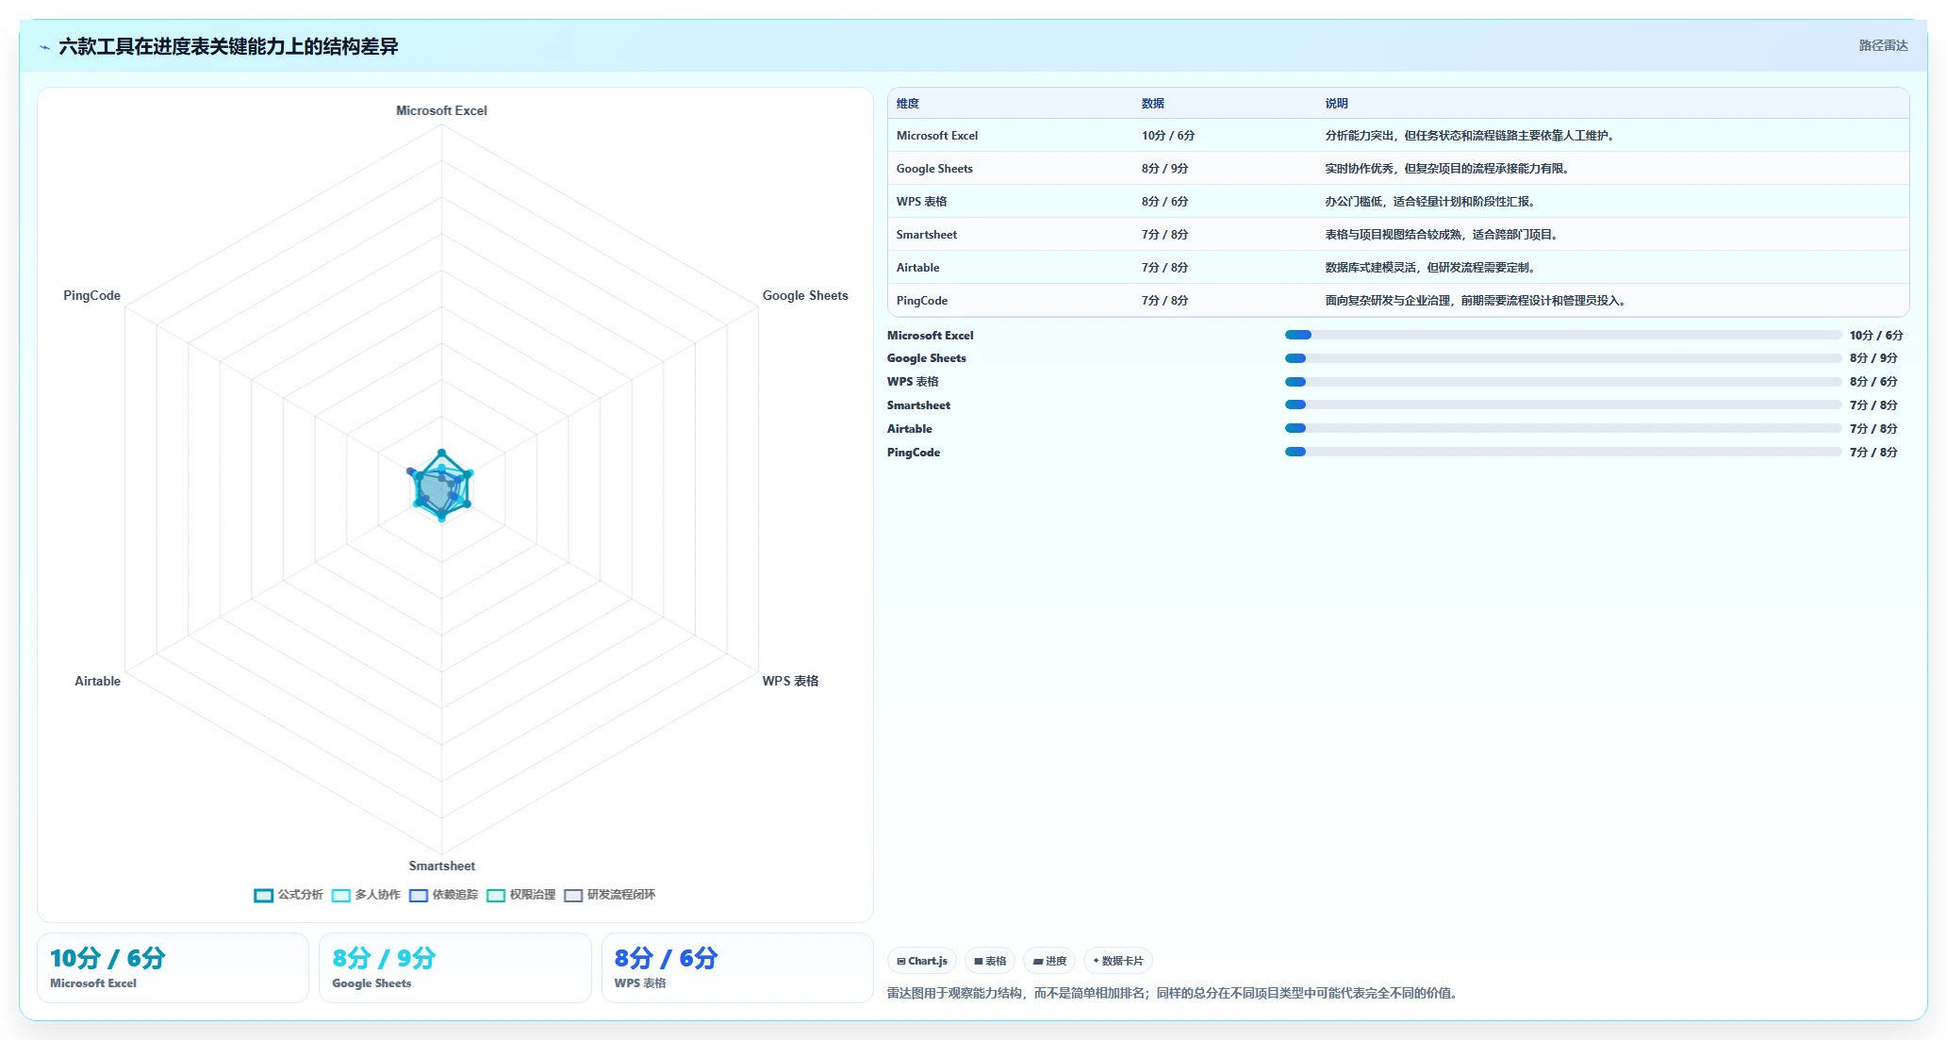The image size is (1947, 1040).
Task: Click the 依赖追踪 legend color box
Action: 419,896
